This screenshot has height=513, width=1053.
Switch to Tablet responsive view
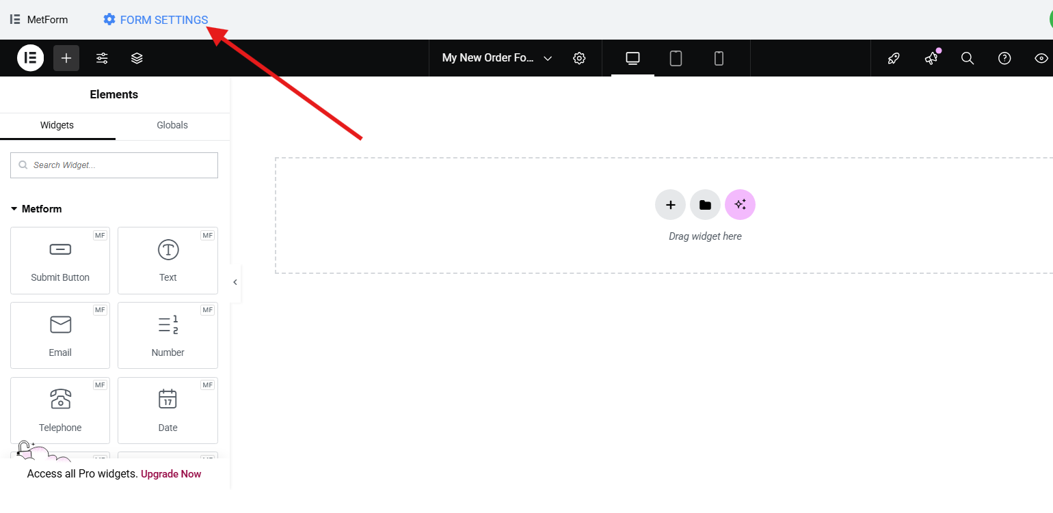coord(676,58)
